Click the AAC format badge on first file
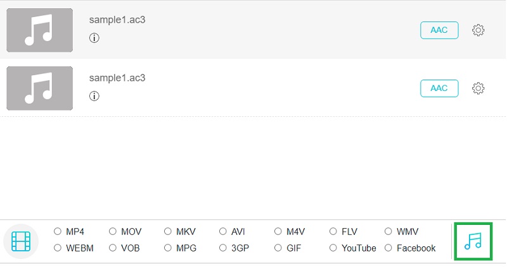This screenshot has width=507, height=271. [439, 30]
